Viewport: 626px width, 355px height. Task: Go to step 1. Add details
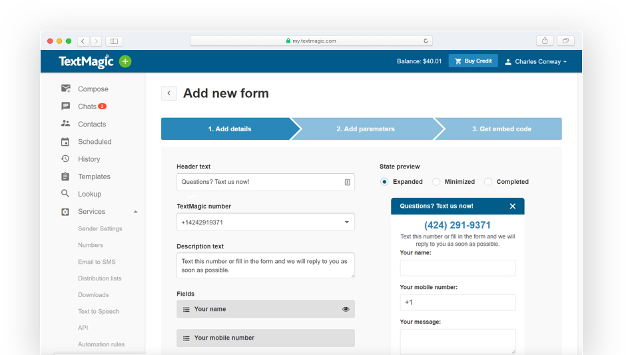point(230,129)
